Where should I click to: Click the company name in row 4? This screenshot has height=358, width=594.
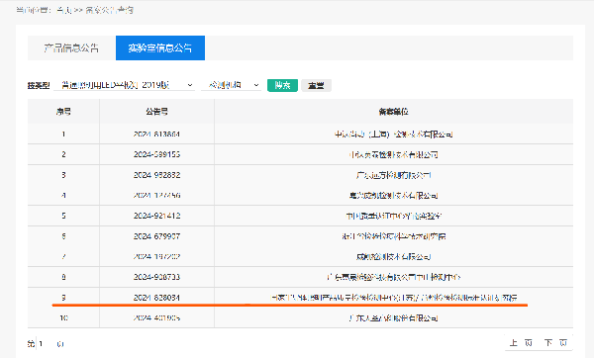click(394, 195)
